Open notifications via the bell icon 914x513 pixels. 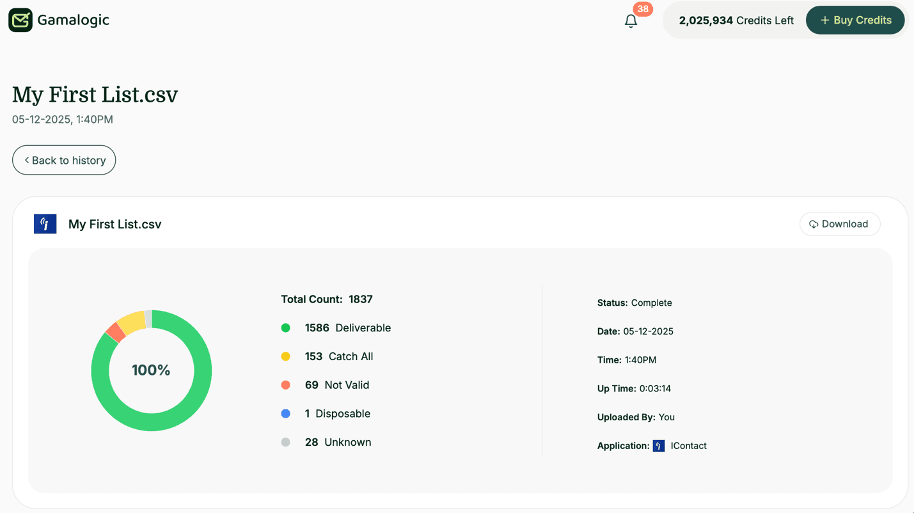(x=630, y=20)
